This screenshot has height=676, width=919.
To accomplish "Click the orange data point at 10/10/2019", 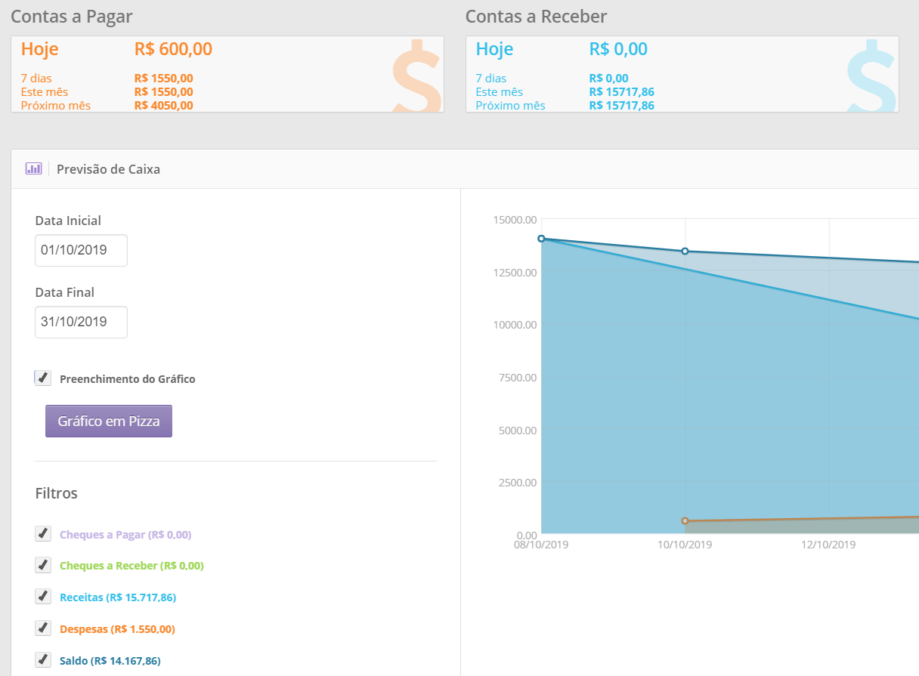I will coord(685,521).
